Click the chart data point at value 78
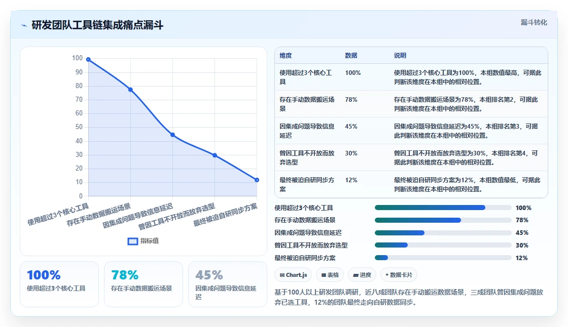 click(x=130, y=90)
